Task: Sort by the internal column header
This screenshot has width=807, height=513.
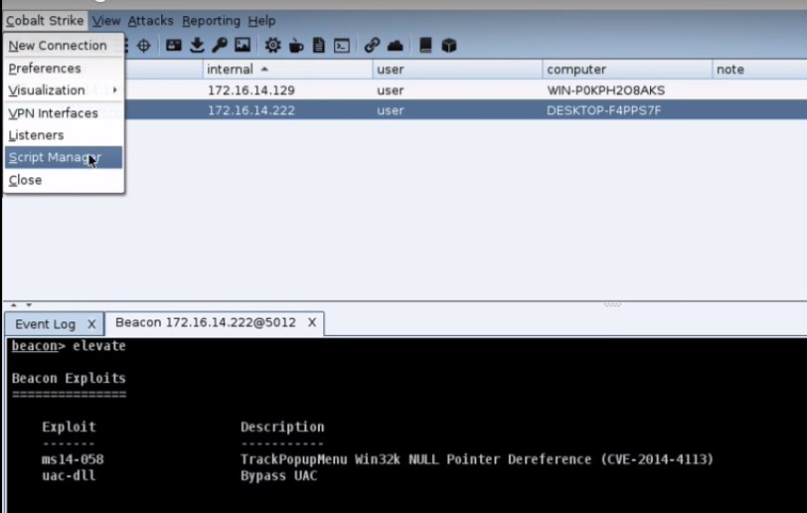Action: pyautogui.click(x=287, y=69)
